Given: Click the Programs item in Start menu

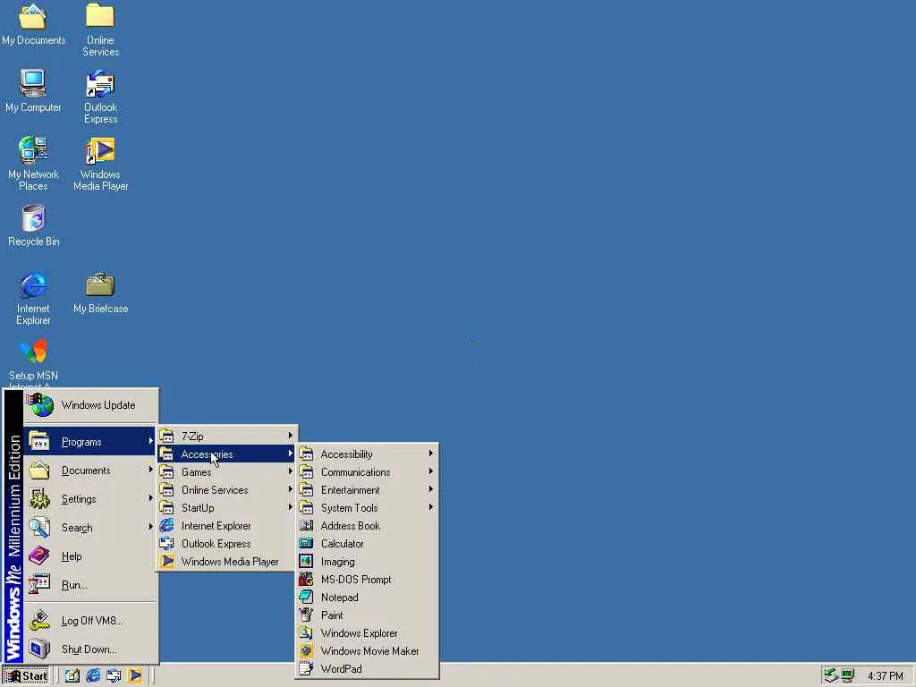Looking at the screenshot, I should (90, 442).
